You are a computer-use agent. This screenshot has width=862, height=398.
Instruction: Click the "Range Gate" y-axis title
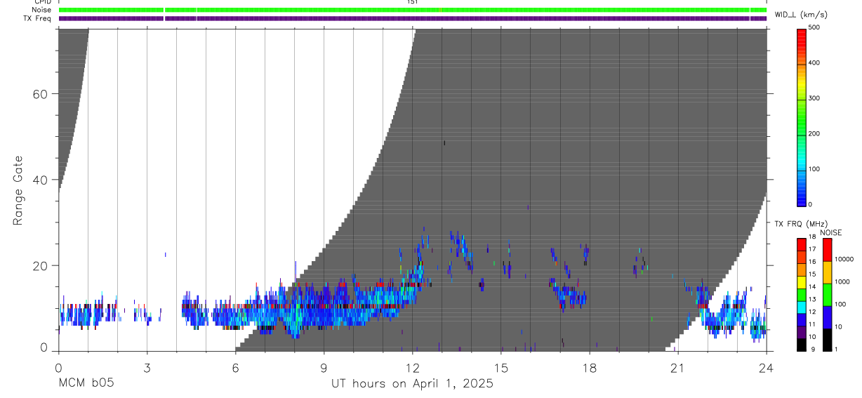pos(18,190)
